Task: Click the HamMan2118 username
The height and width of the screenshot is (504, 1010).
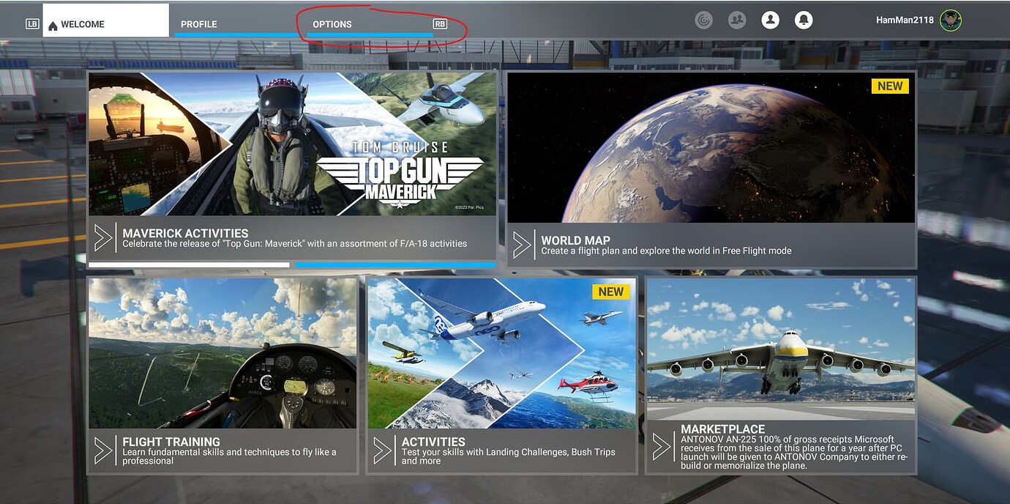Action: pyautogui.click(x=905, y=21)
